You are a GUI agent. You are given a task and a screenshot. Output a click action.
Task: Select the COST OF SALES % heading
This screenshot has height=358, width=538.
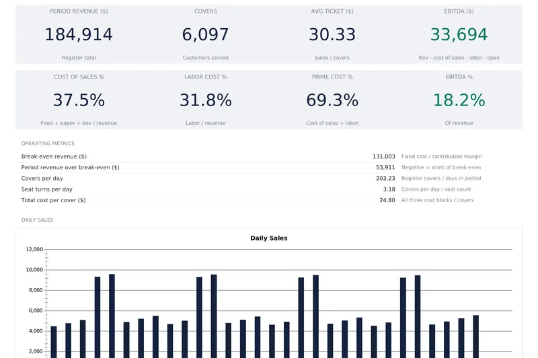click(x=79, y=77)
